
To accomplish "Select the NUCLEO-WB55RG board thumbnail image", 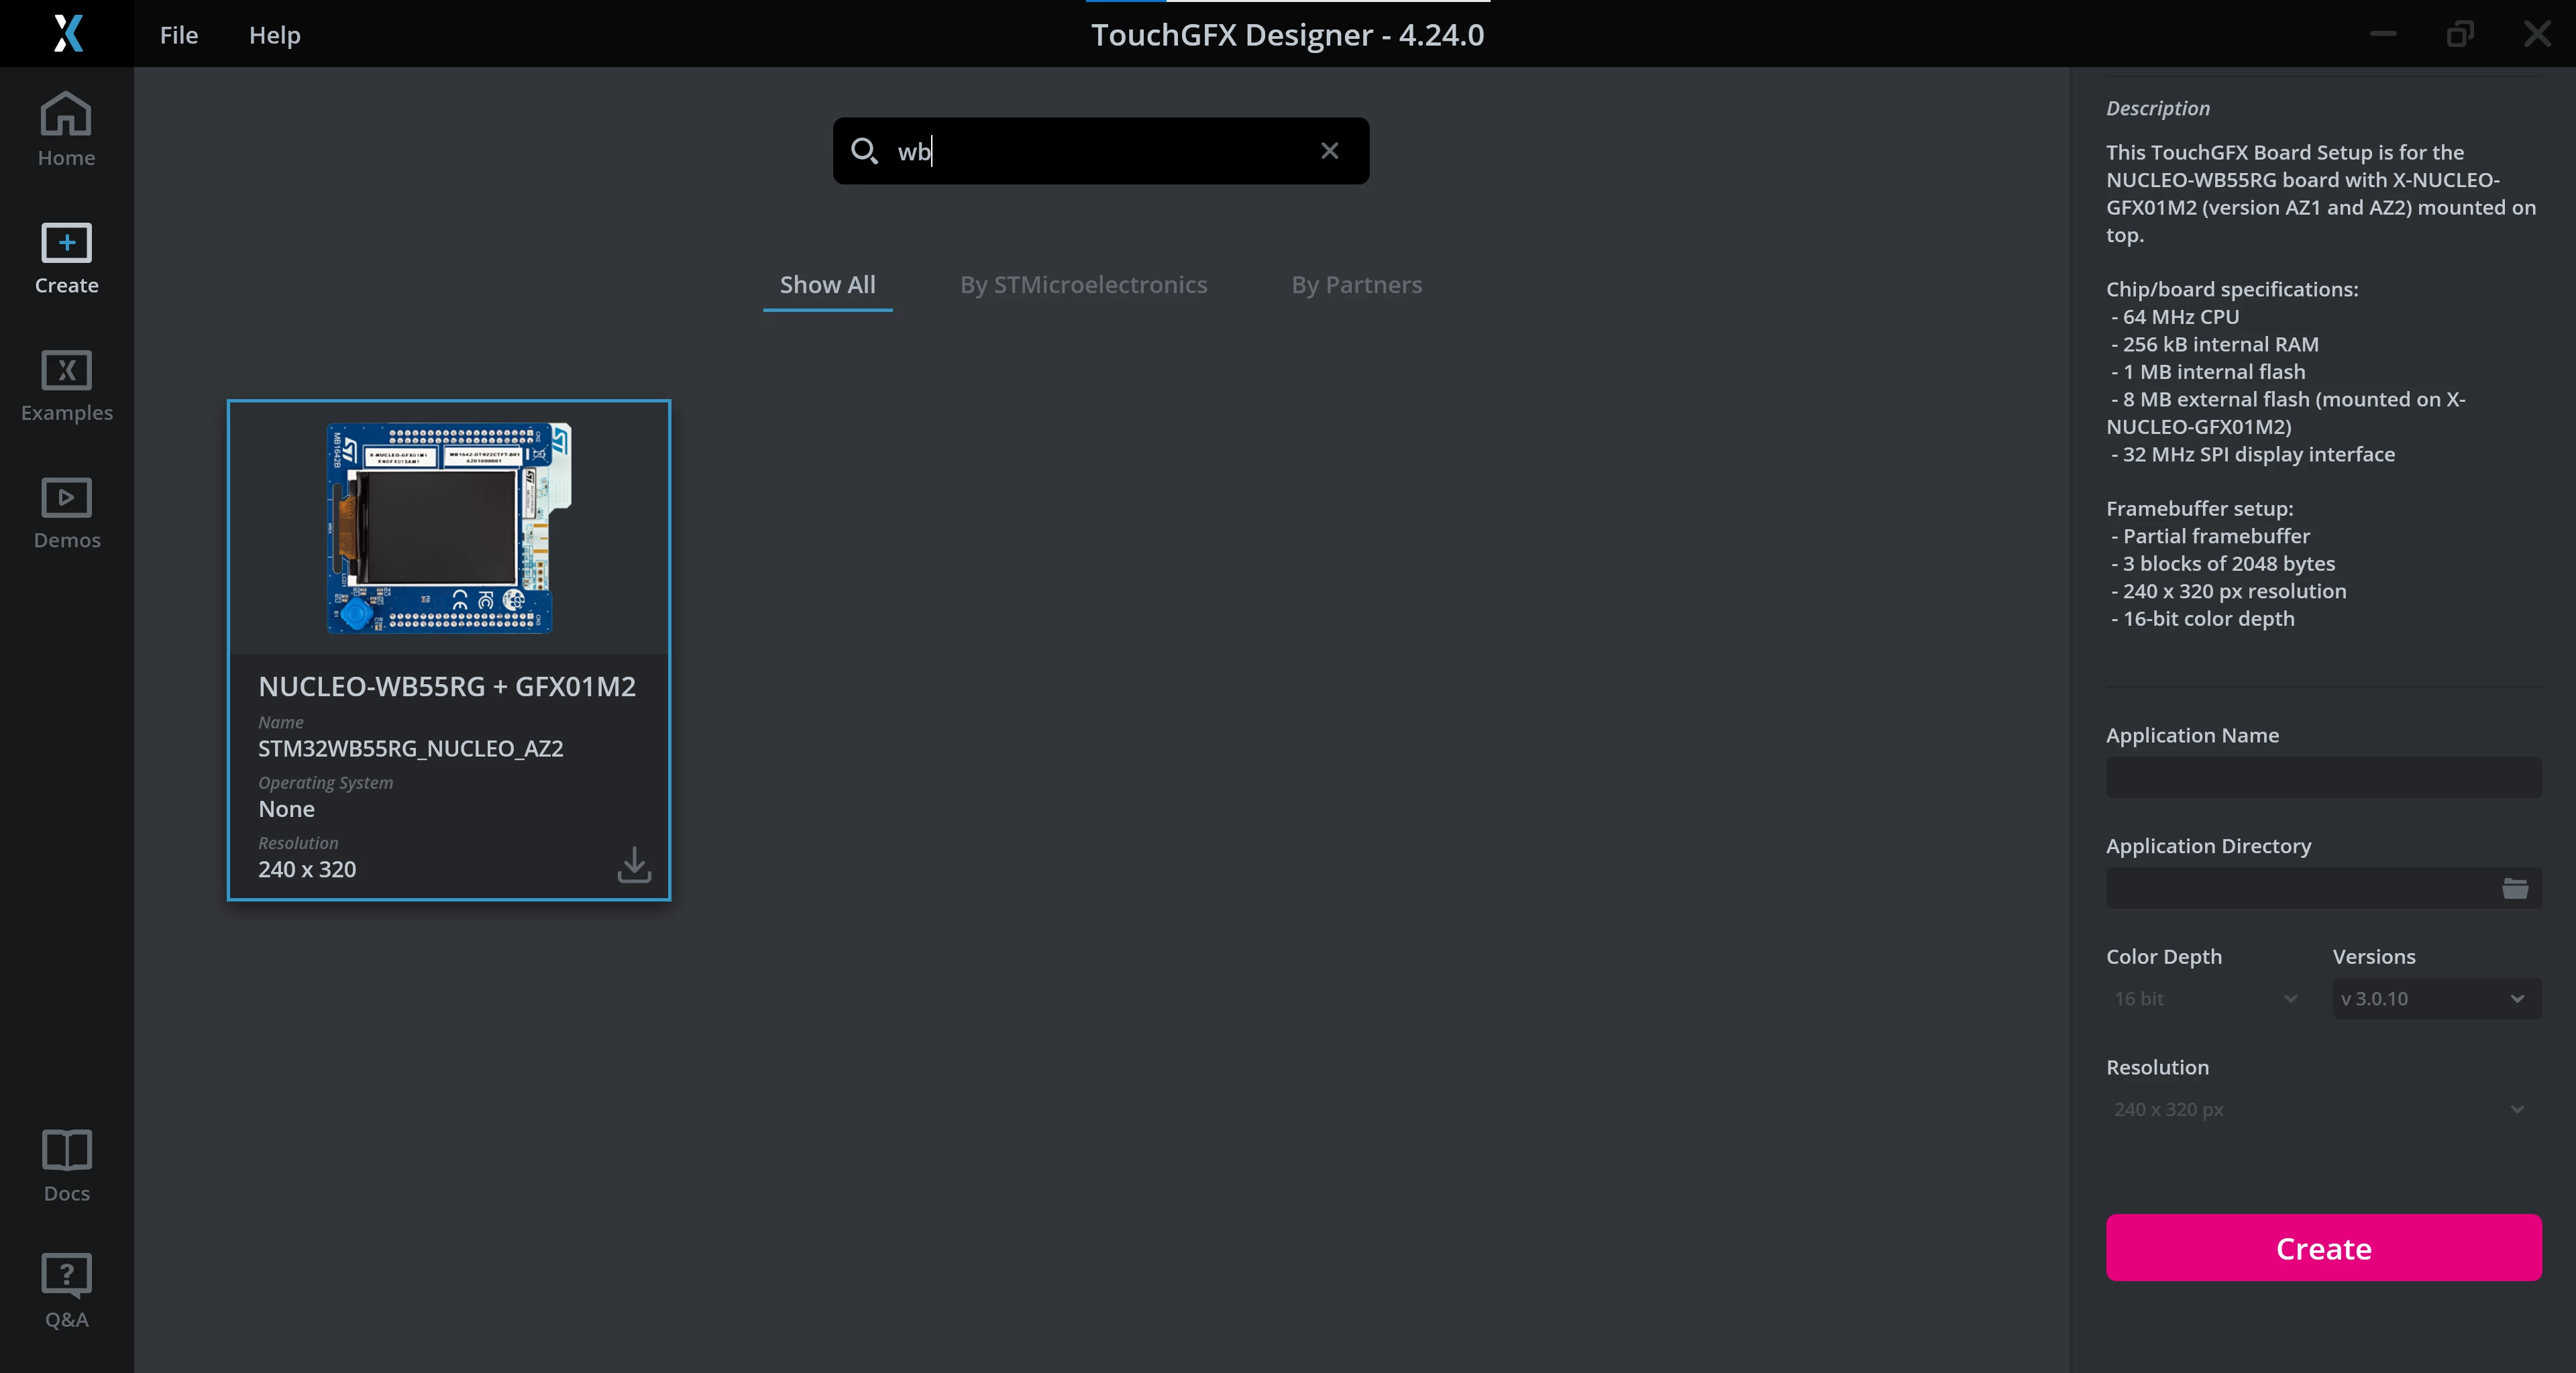I will (x=449, y=528).
